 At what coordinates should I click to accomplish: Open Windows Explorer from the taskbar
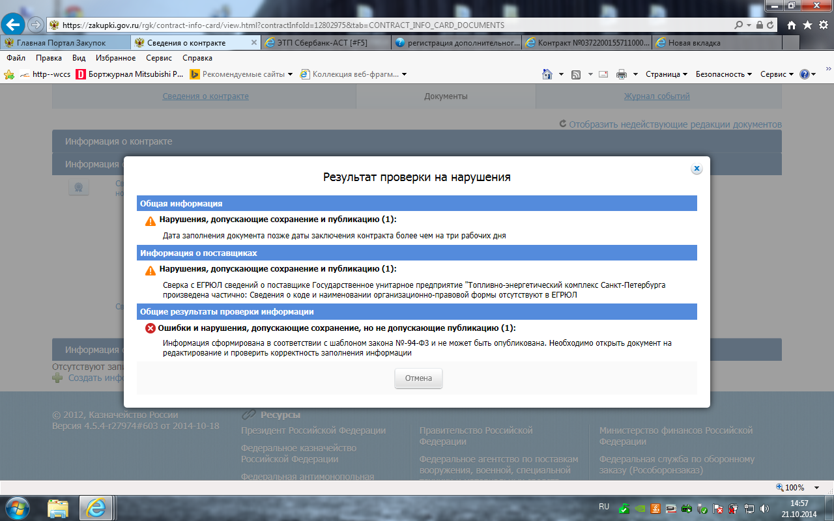coord(58,507)
